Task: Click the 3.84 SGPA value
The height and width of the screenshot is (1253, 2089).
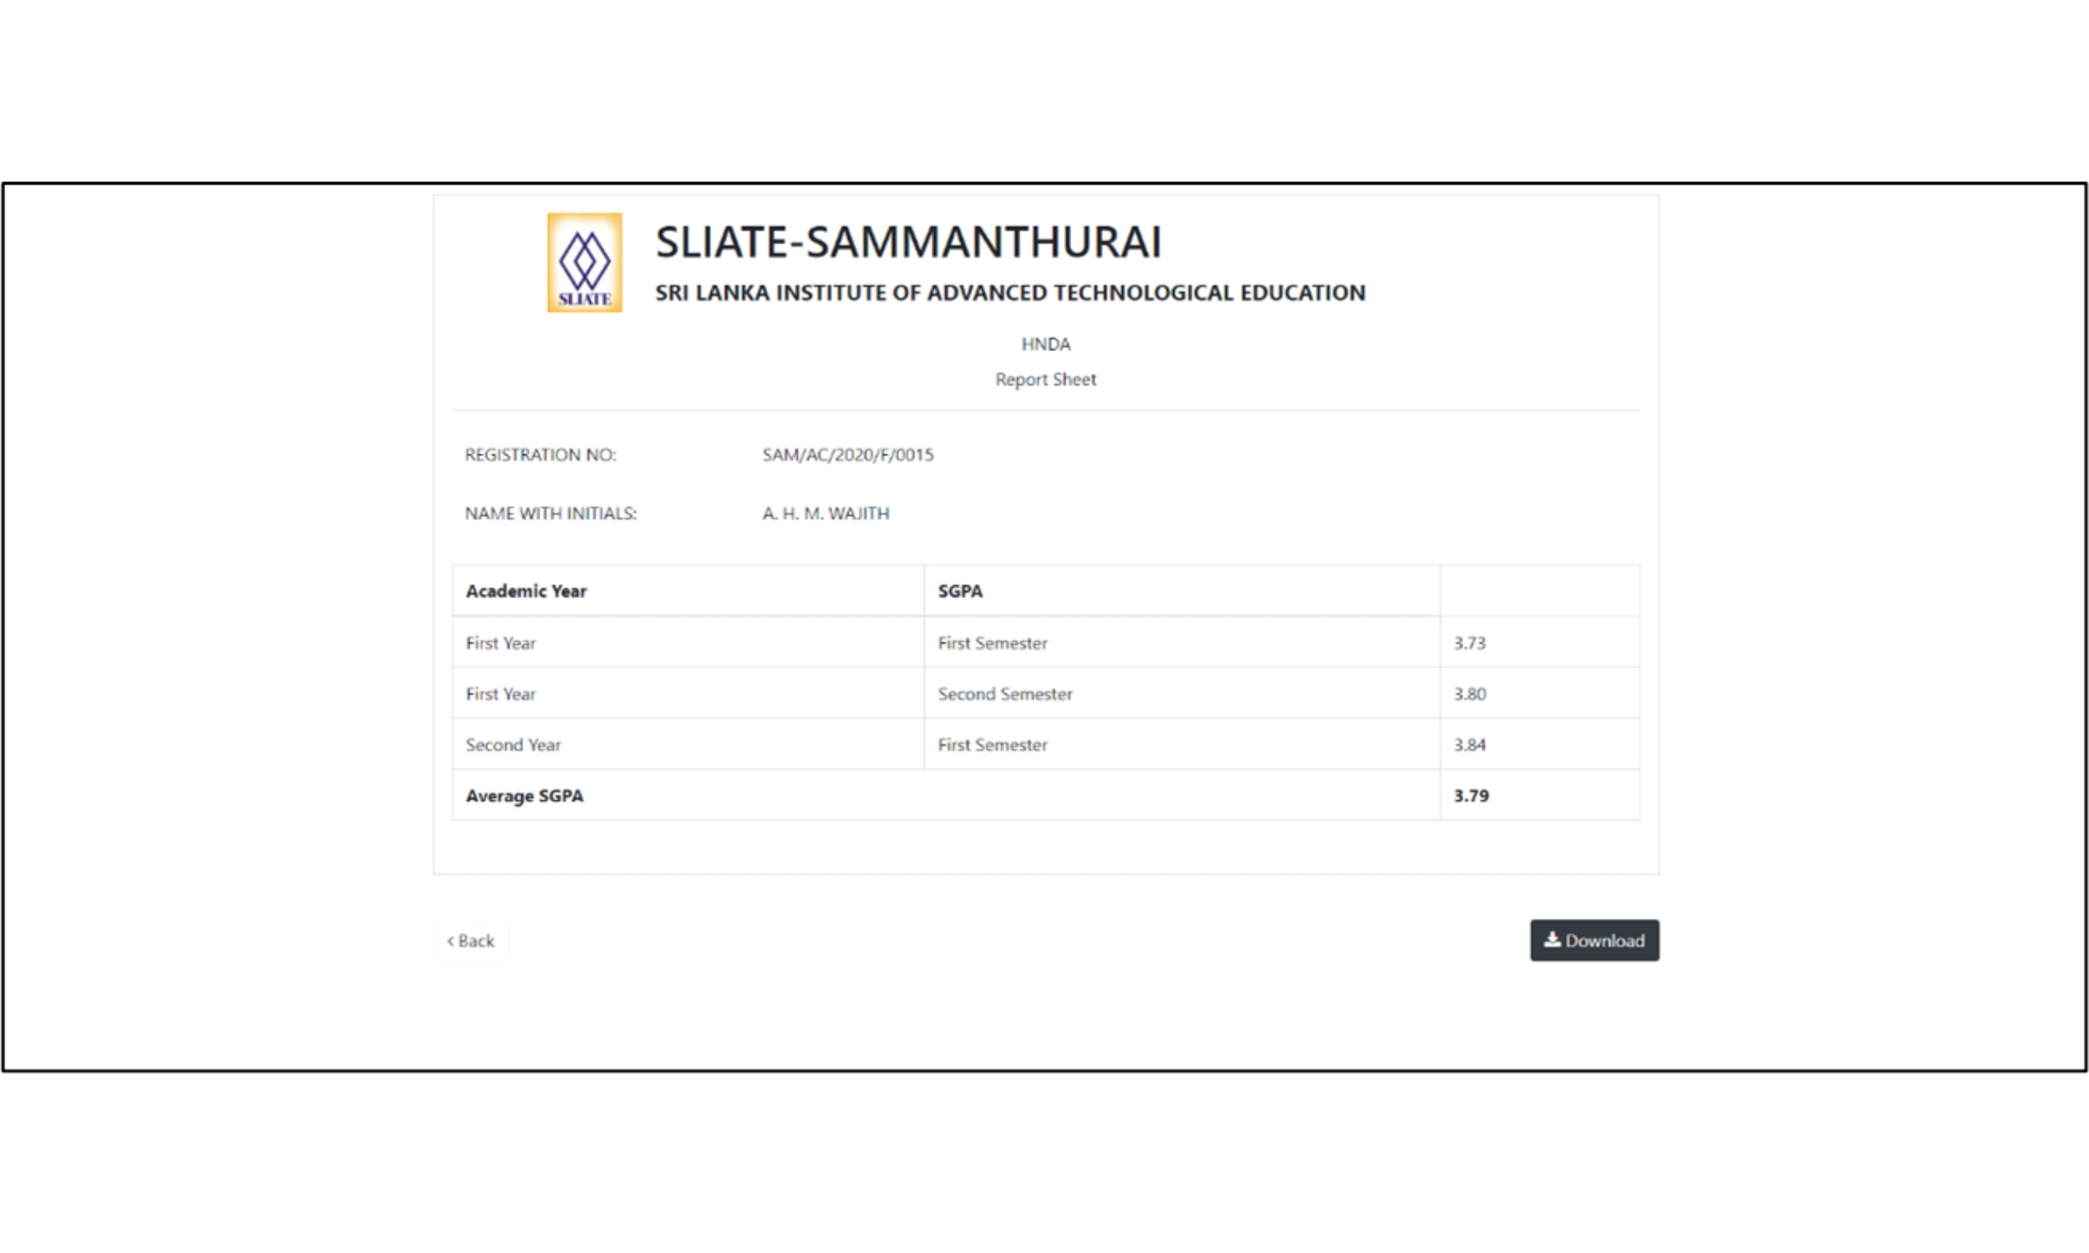Action: point(1468,745)
